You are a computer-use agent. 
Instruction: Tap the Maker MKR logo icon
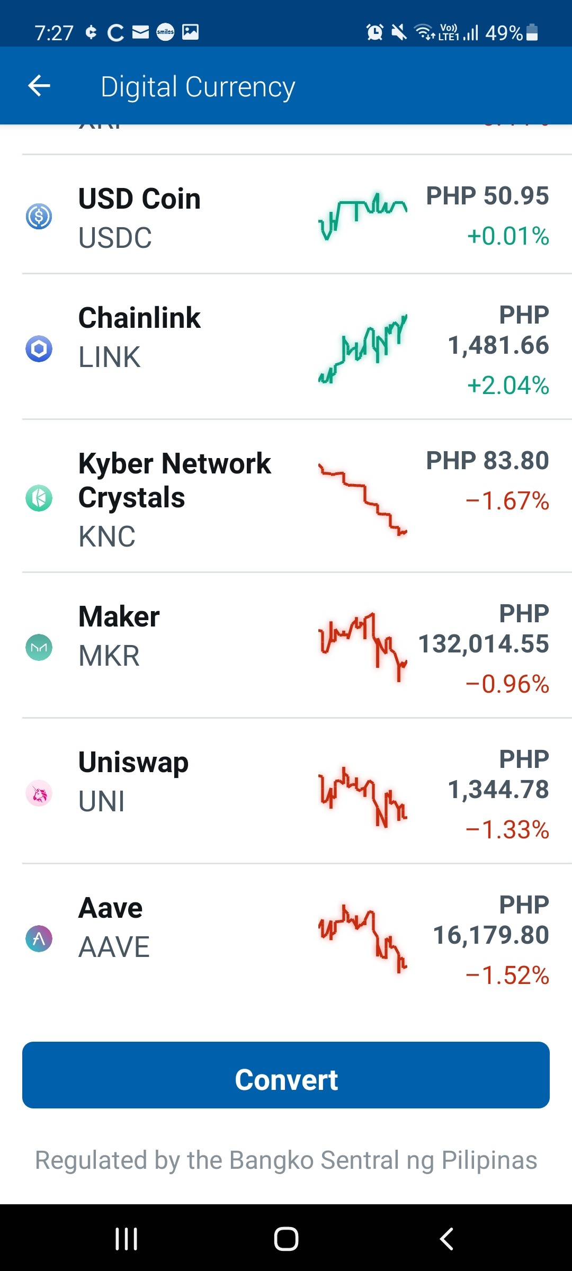39,647
